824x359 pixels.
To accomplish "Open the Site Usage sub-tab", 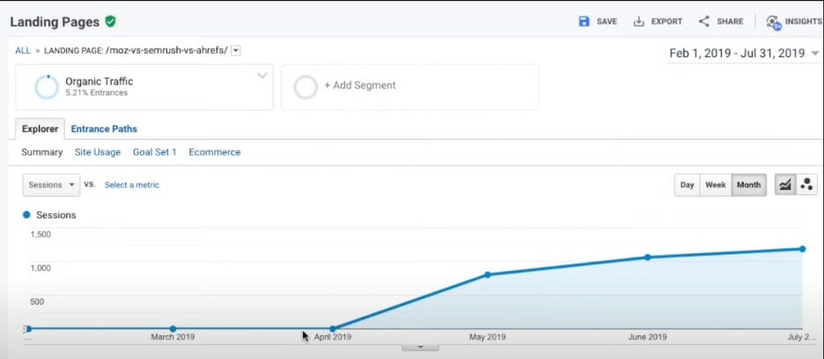I will (98, 152).
